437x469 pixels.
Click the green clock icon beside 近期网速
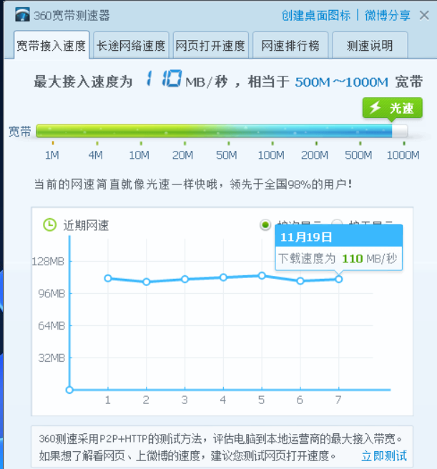(49, 224)
